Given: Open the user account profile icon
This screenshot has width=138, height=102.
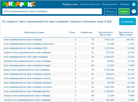Looking at the screenshot, I should pos(134,4).
